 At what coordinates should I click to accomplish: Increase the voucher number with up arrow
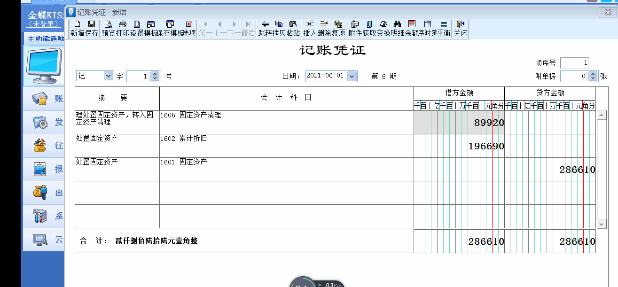pyautogui.click(x=155, y=74)
